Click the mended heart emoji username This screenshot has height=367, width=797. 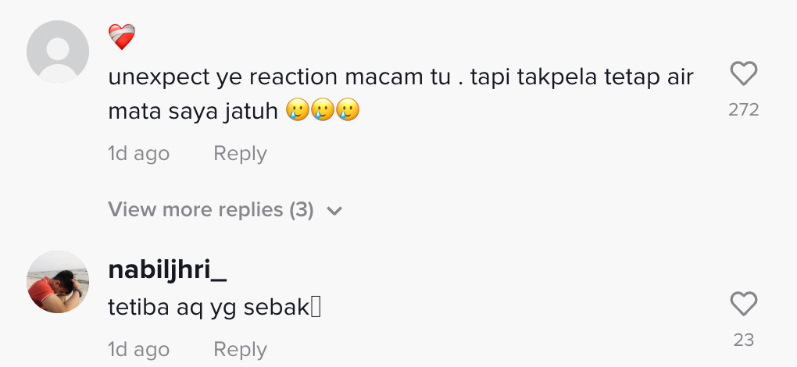pyautogui.click(x=122, y=37)
